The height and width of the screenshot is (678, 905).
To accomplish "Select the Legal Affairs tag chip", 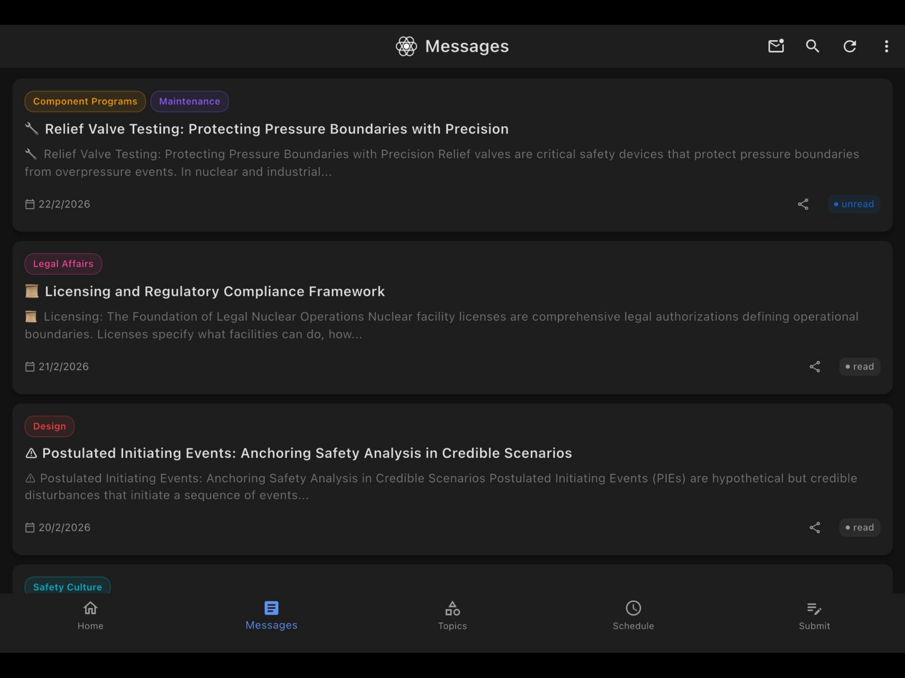I will point(63,264).
